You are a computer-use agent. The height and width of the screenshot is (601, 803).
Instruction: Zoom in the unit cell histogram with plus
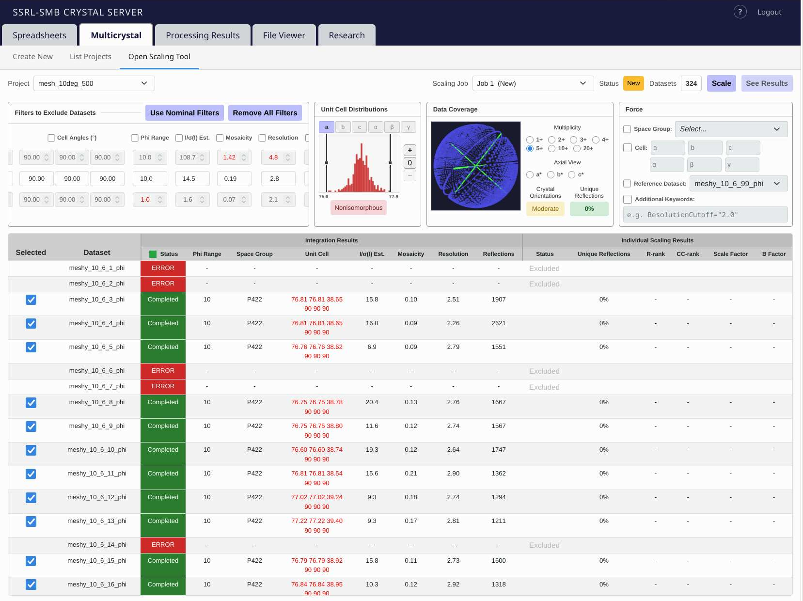409,150
